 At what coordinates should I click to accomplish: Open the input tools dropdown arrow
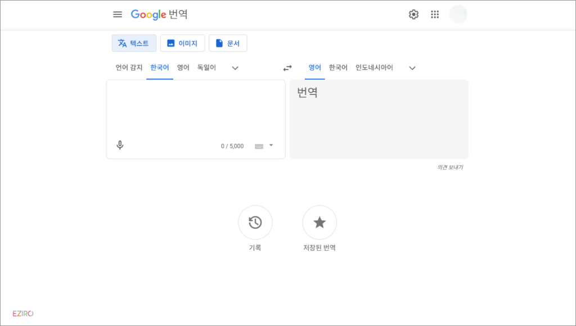(271, 146)
